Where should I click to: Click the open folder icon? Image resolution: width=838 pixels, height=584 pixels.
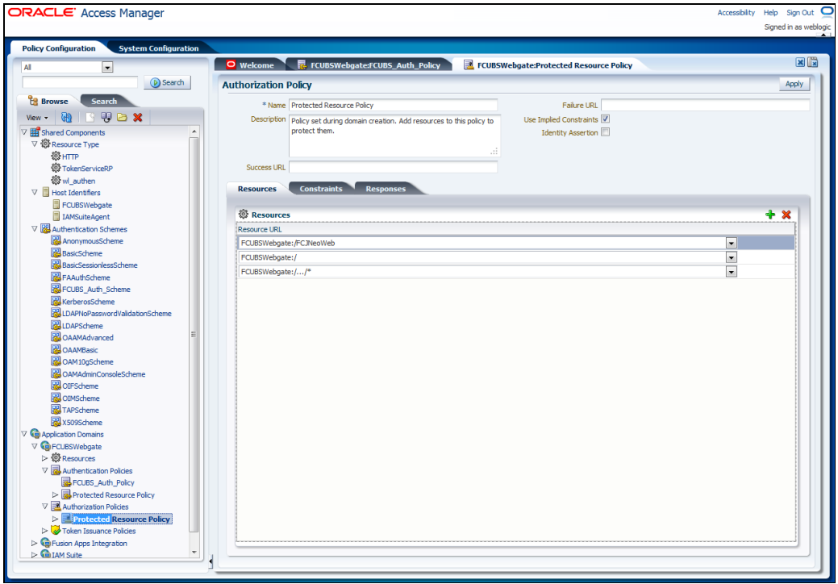tap(123, 117)
